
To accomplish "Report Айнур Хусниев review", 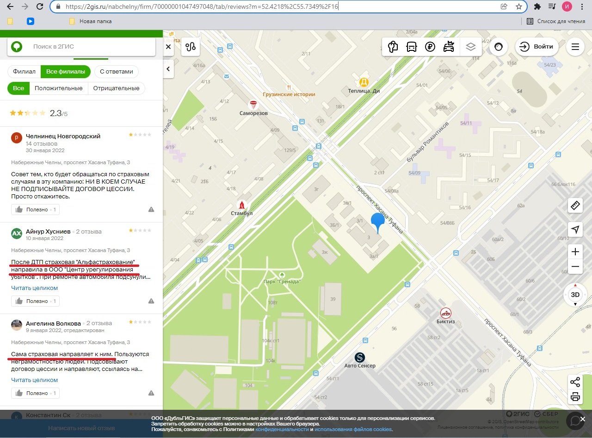I will click(x=151, y=301).
